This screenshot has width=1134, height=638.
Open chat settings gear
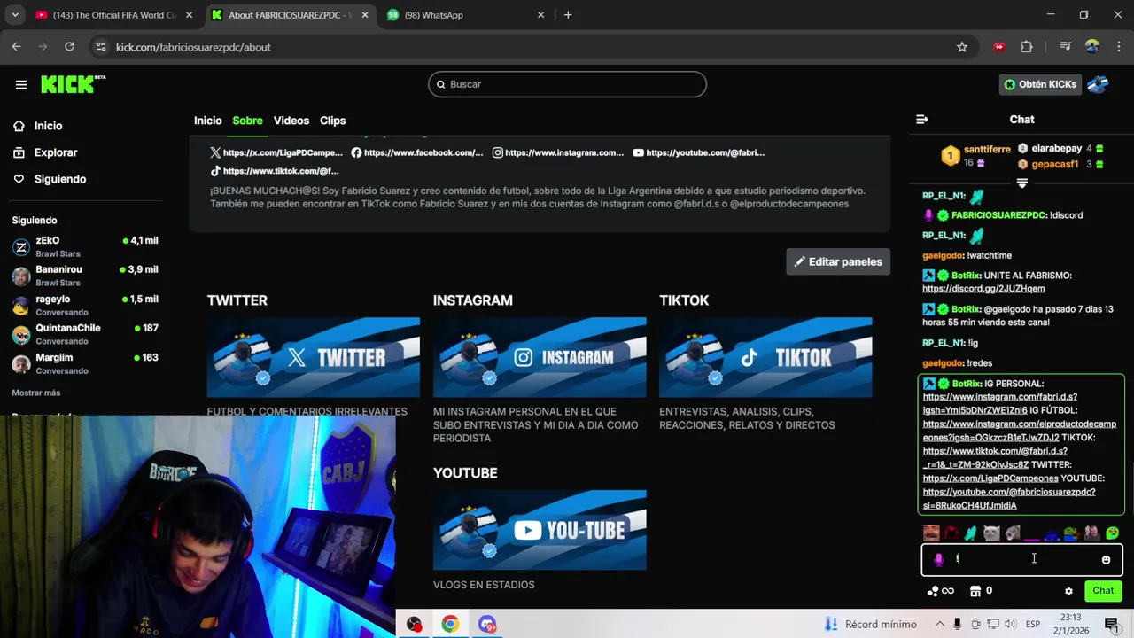point(1068,591)
